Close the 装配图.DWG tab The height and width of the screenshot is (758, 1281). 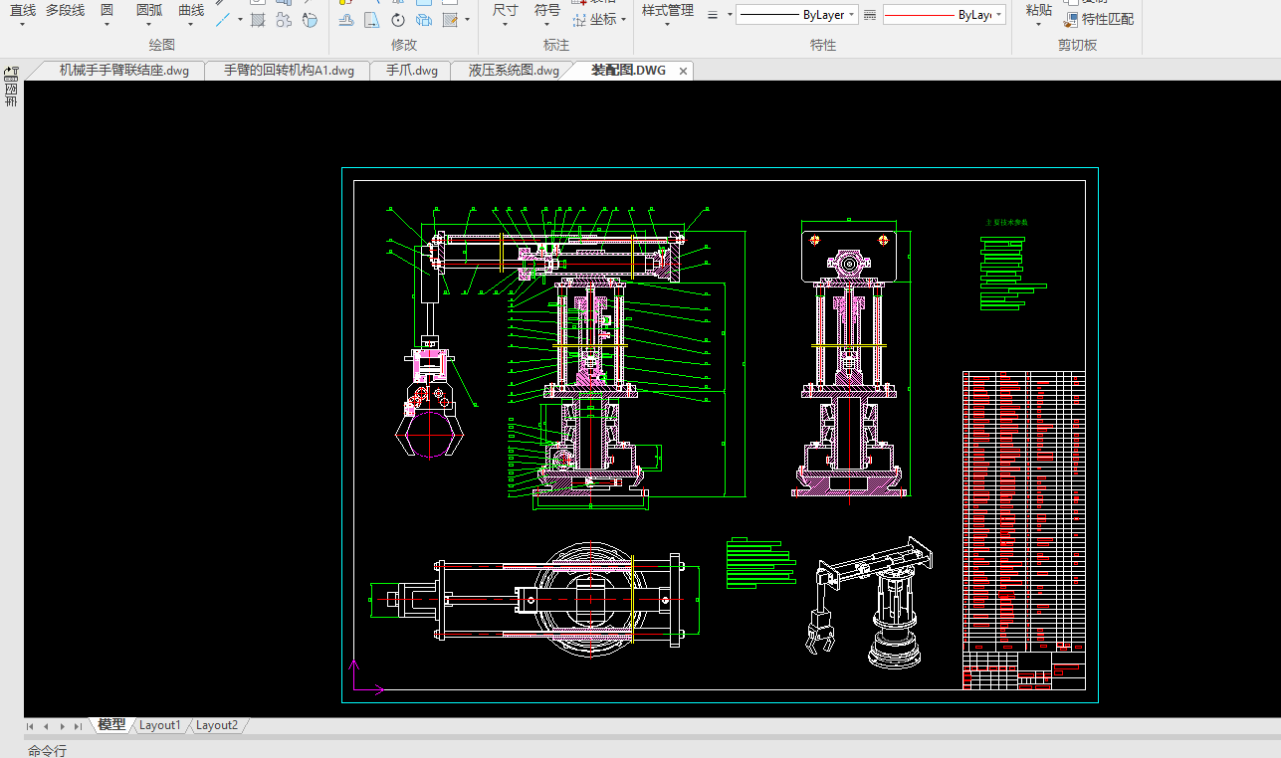[683, 71]
